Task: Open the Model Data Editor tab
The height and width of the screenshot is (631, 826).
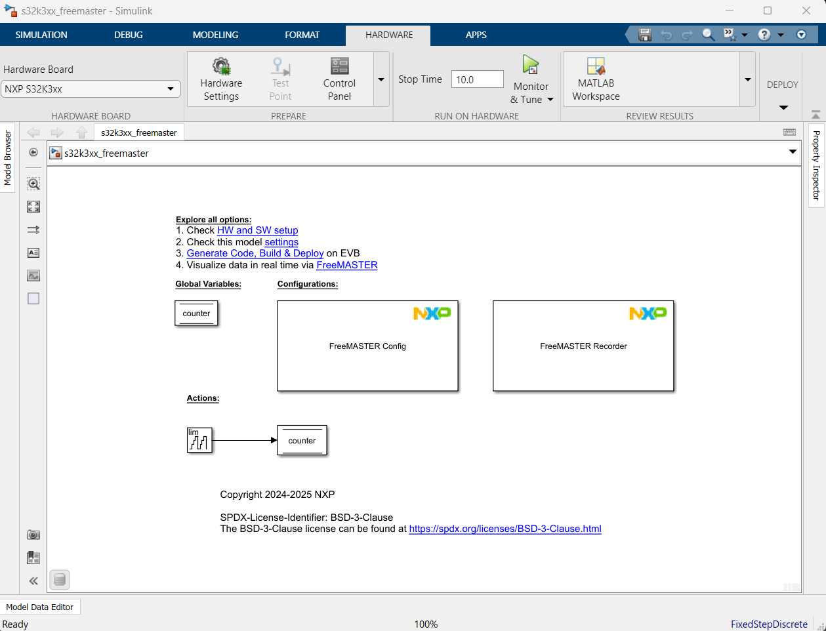Action: [x=39, y=607]
